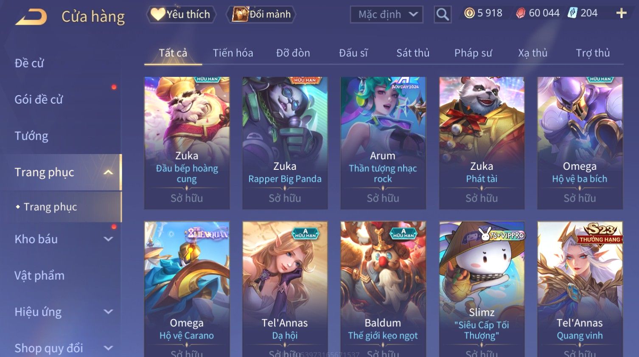Open Gói đề cử in sidebar

tap(39, 99)
